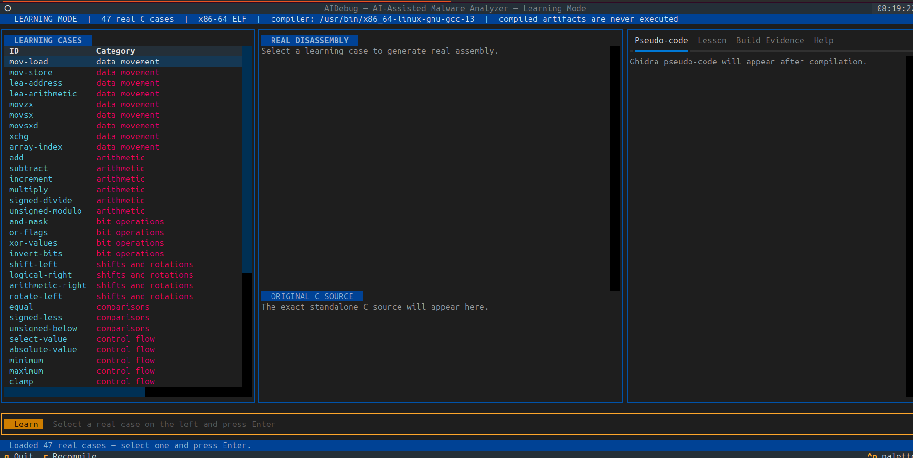Viewport: 913px width, 458px height.
Task: Open the Build Evidence tab
Action: coord(770,40)
